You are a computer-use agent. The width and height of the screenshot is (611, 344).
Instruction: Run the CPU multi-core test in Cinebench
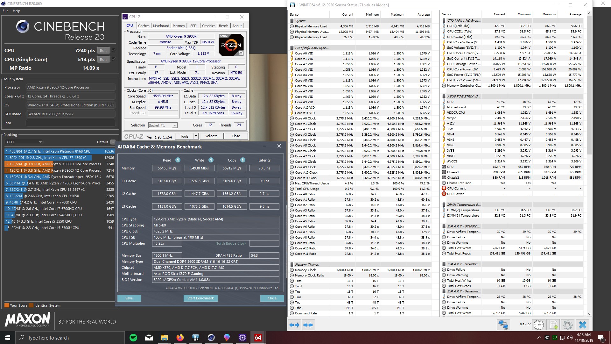coord(103,50)
